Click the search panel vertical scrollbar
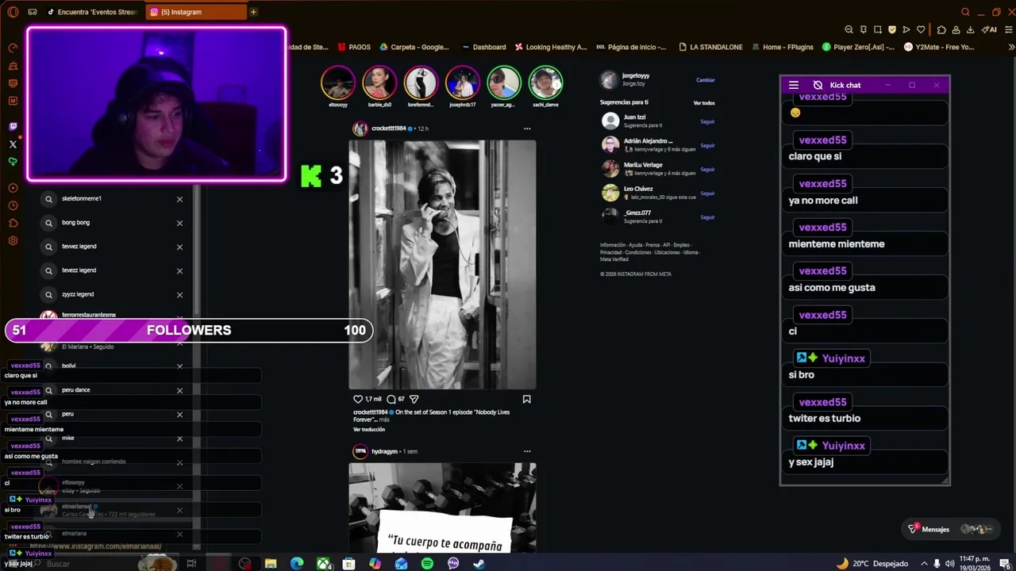This screenshot has width=1016, height=571. (x=197, y=250)
